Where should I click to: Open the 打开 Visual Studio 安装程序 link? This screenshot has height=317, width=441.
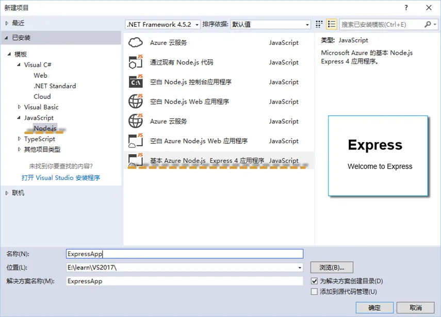click(x=61, y=178)
